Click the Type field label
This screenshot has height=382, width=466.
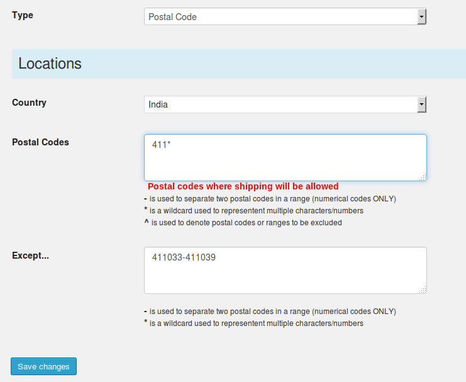[x=23, y=15]
